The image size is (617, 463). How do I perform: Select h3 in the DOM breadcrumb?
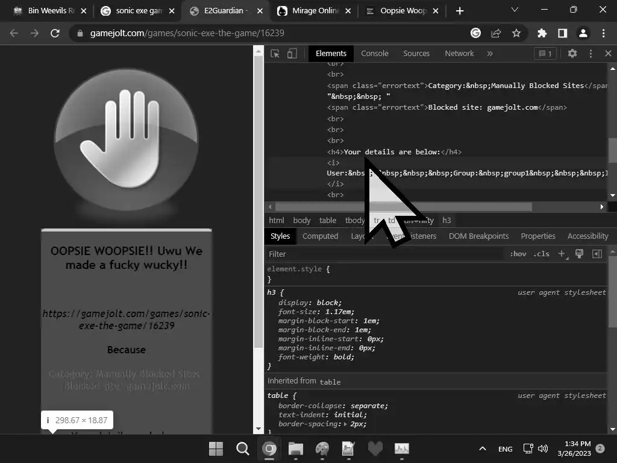point(446,221)
